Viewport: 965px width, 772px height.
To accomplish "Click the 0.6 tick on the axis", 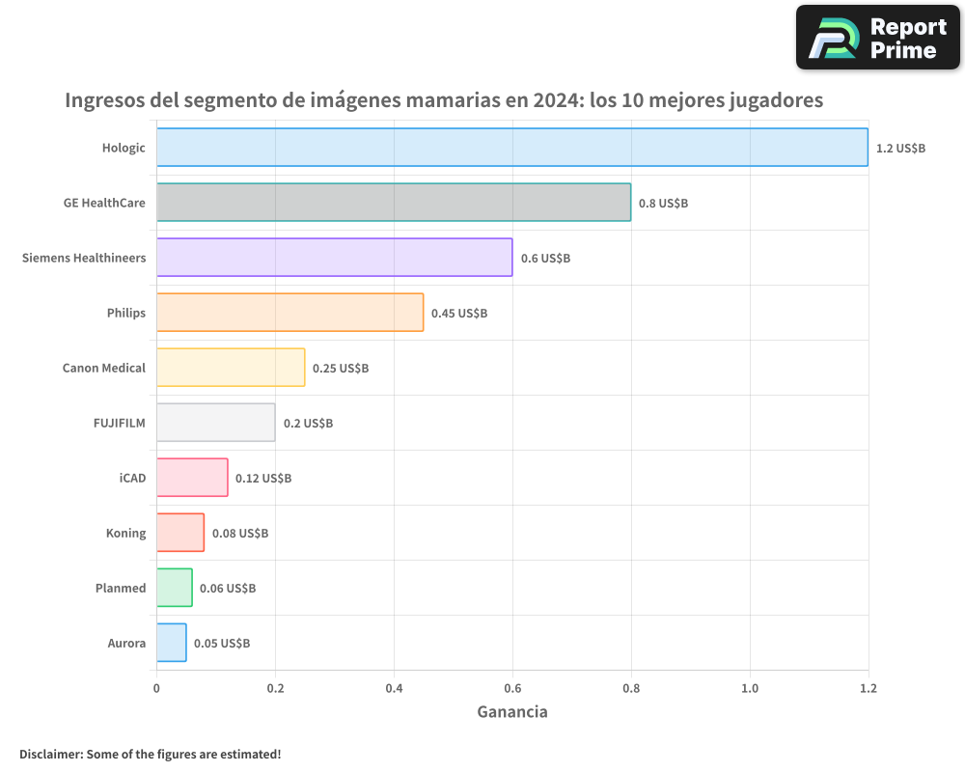I will pyautogui.click(x=512, y=686).
